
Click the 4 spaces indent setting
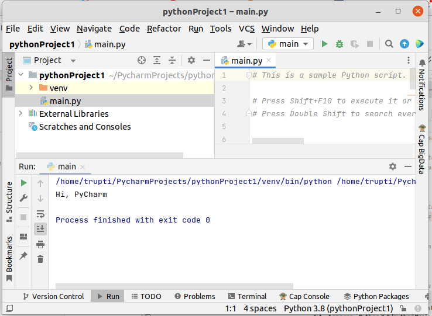click(260, 308)
